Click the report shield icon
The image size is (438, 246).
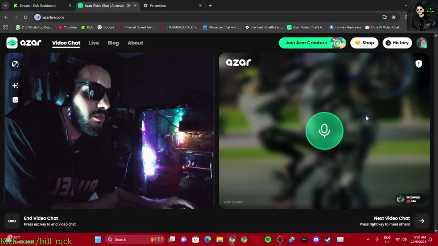tap(418, 64)
